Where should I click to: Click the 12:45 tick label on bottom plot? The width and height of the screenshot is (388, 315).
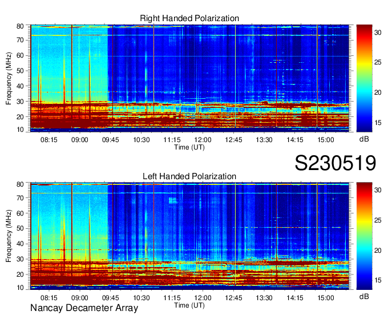click(233, 298)
